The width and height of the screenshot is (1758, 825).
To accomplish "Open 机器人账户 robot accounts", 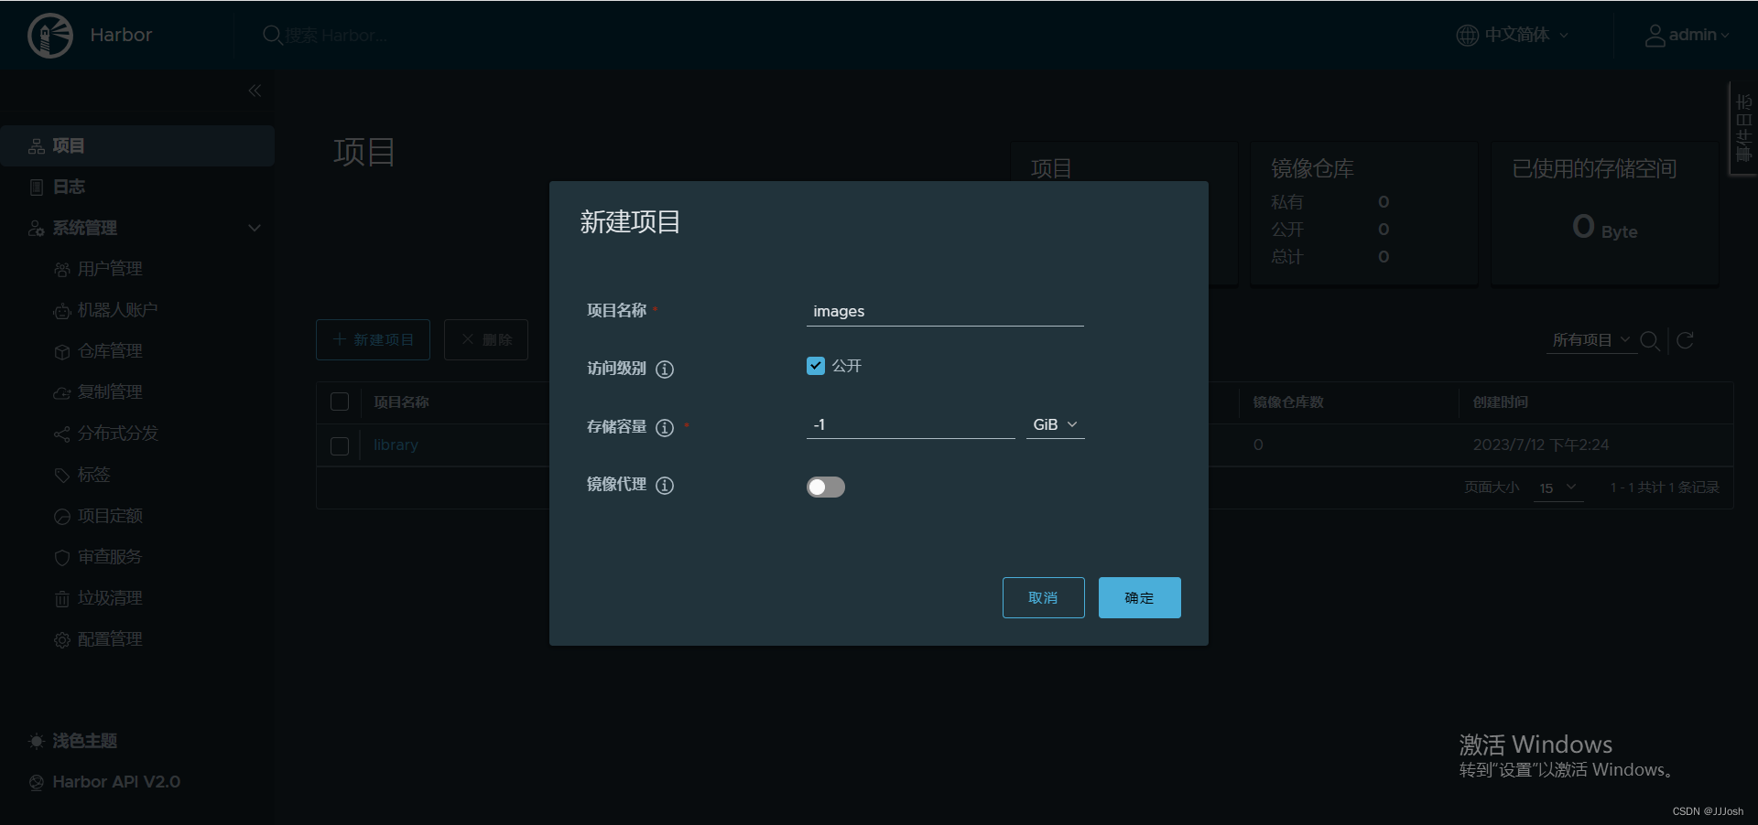I will tap(117, 310).
